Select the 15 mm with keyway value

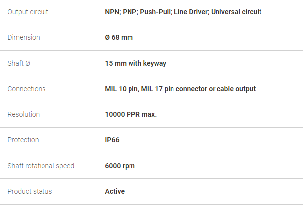pyautogui.click(x=135, y=63)
